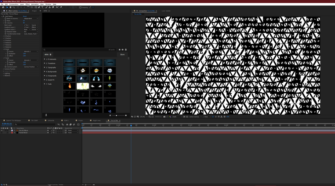The width and height of the screenshot is (335, 186).
Task: Expand RTFX 4. Backgrounds category
Action: click(x=45, y=72)
